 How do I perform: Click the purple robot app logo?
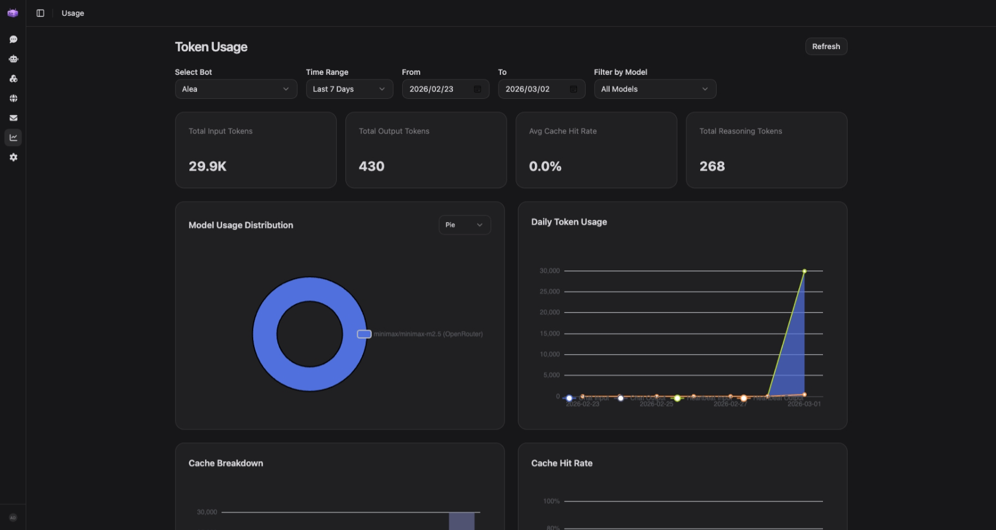point(13,13)
